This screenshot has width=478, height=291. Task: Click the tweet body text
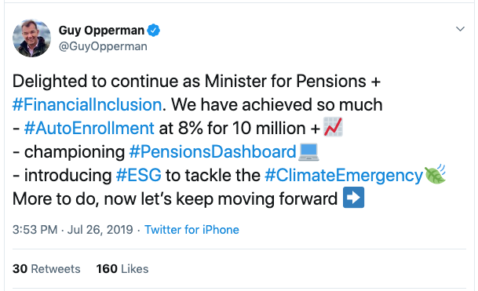pos(228,140)
